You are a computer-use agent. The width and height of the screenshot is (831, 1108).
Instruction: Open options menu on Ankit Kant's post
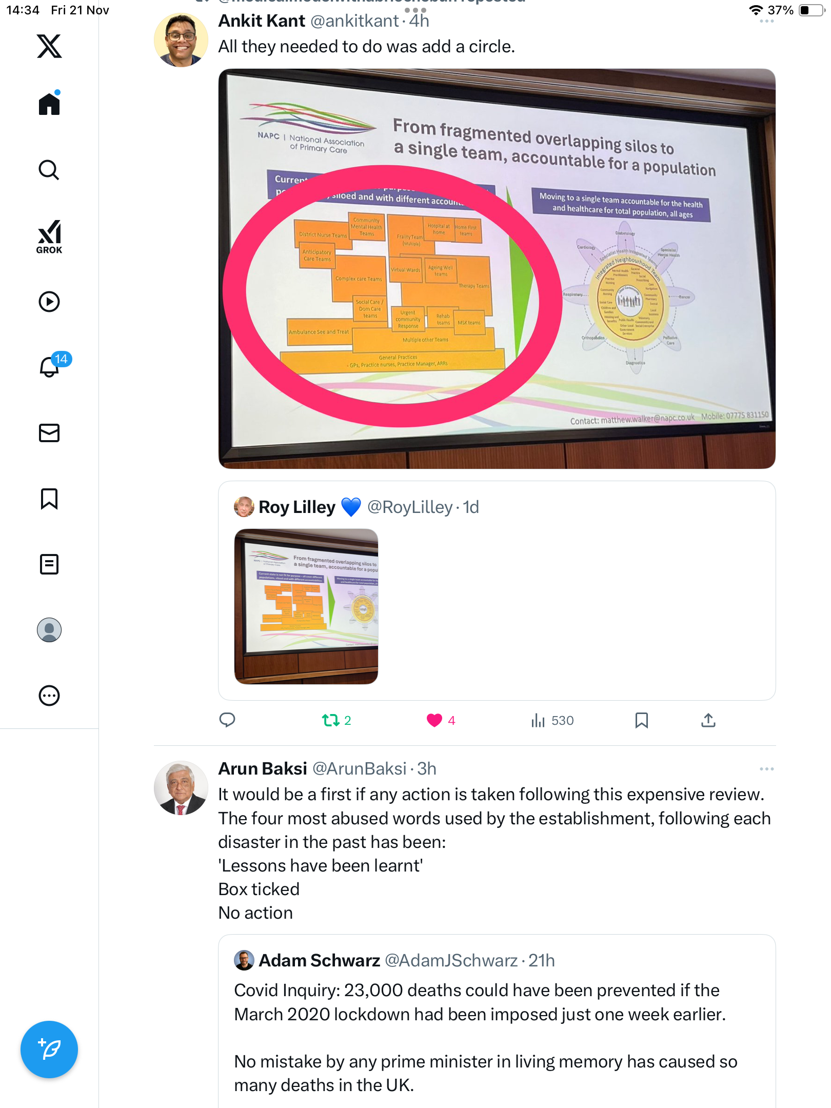click(766, 21)
